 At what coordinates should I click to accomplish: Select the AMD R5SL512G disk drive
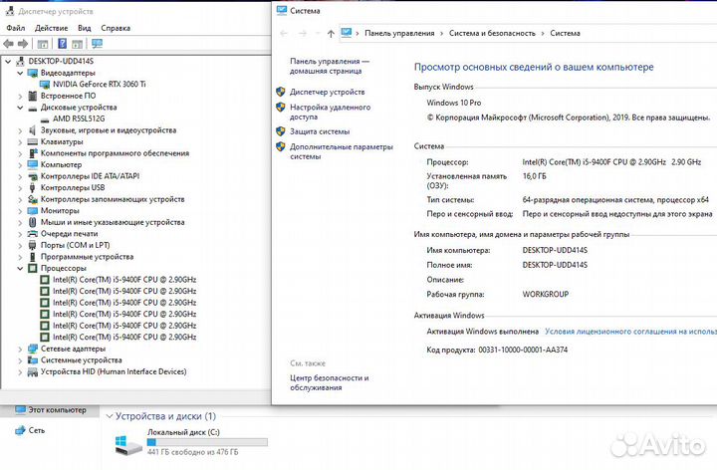tap(79, 118)
